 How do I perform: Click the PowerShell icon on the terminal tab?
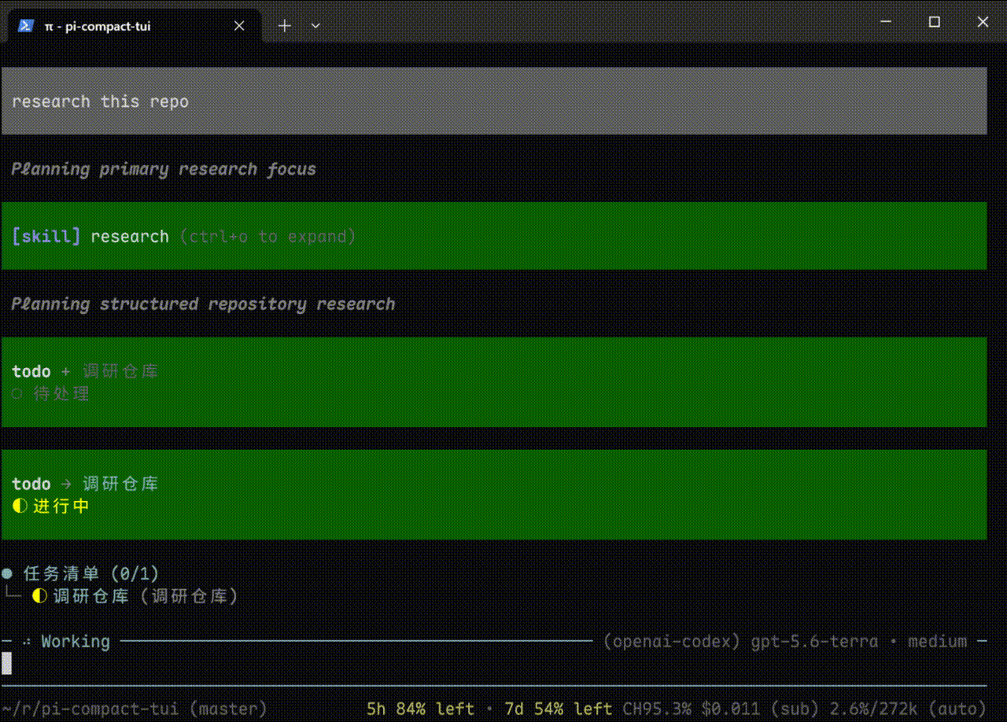coord(25,26)
